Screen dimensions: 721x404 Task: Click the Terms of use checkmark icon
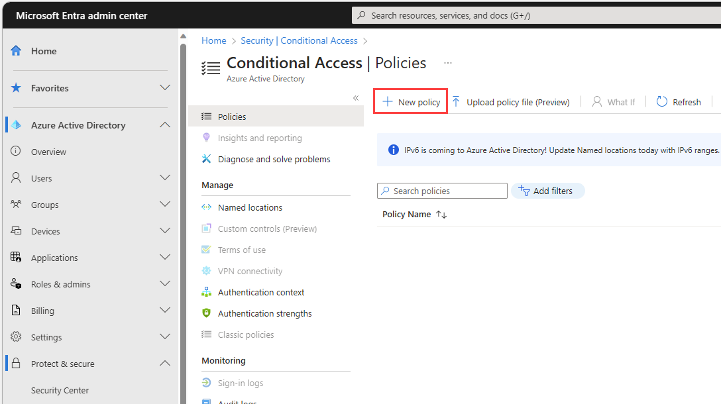pyautogui.click(x=207, y=250)
